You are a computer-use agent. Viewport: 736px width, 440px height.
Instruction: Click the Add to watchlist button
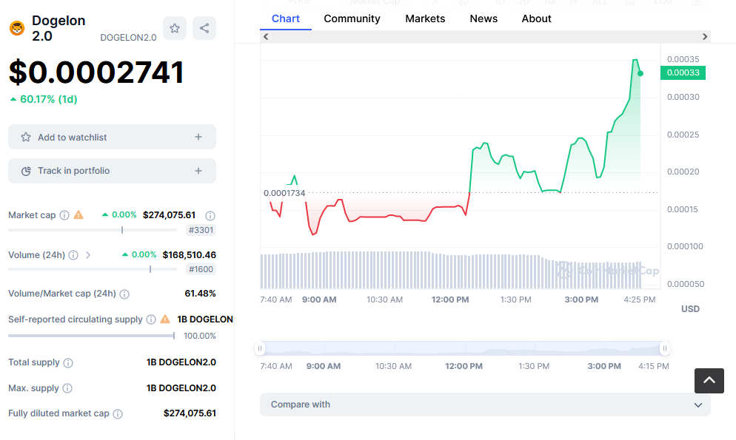pos(113,137)
